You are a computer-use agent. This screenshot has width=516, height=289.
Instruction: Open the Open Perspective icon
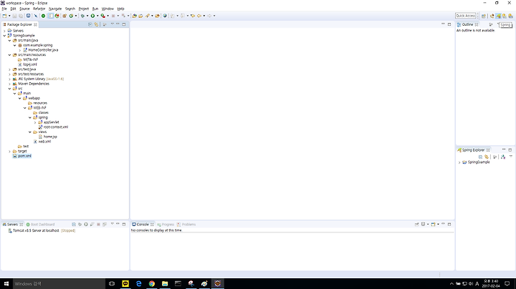[x=484, y=16]
